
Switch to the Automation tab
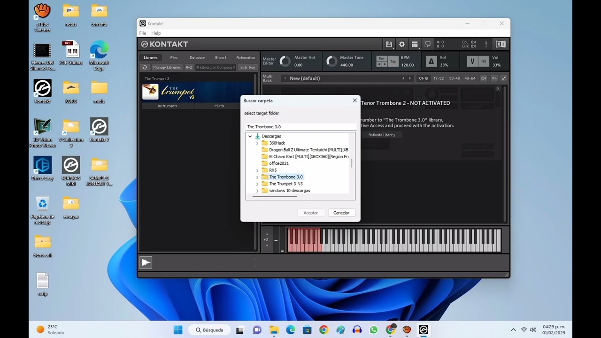click(246, 58)
